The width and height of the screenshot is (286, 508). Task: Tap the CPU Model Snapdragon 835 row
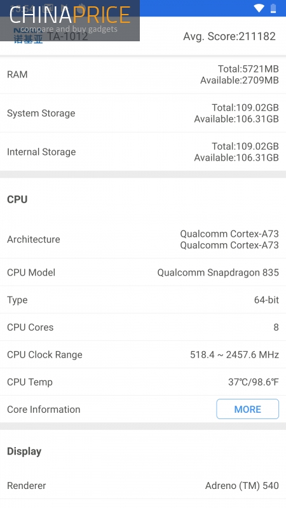click(143, 272)
